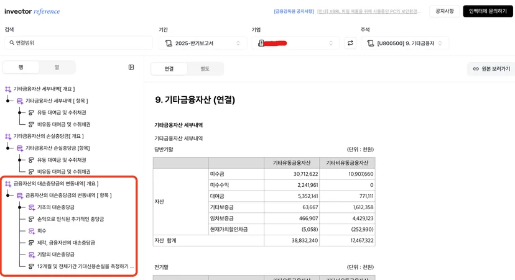This screenshot has width=515, height=280.
Task: Click 인벡터에 문의하기 button
Action: click(x=488, y=11)
